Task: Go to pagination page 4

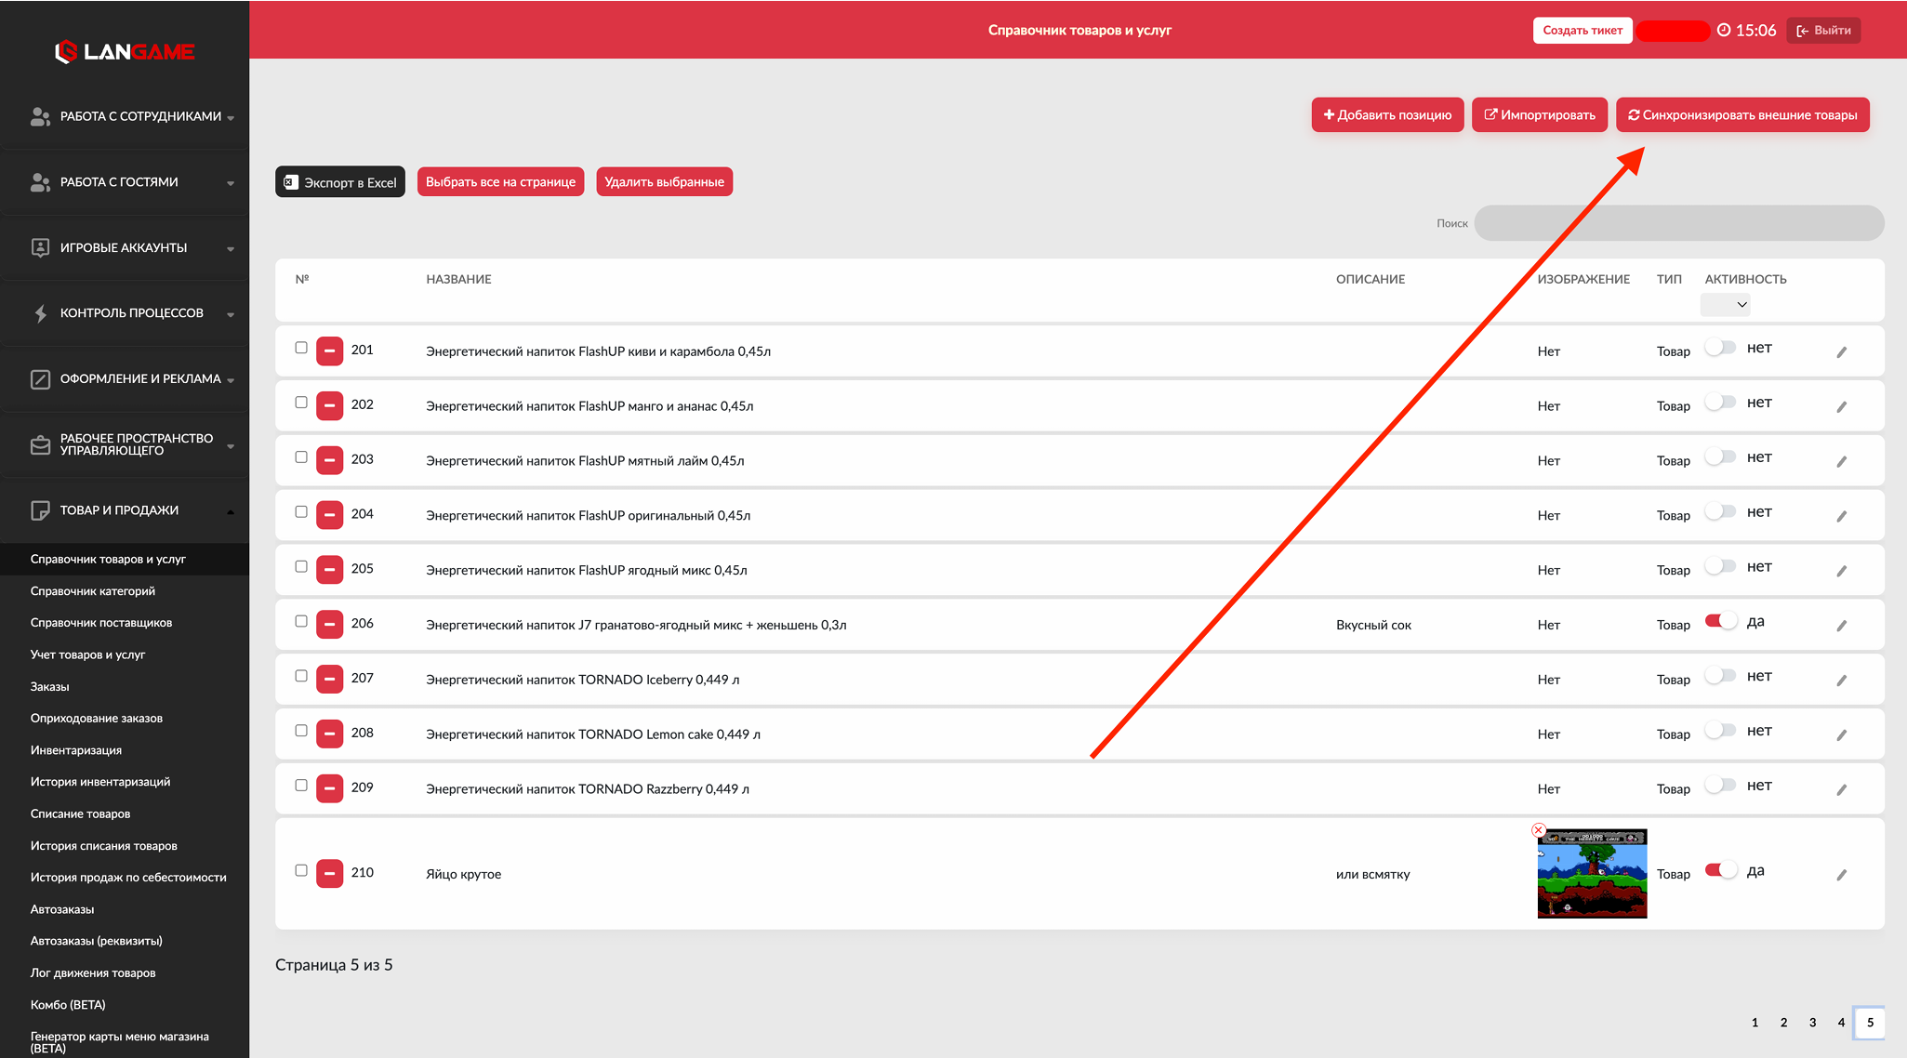Action: [x=1841, y=1023]
